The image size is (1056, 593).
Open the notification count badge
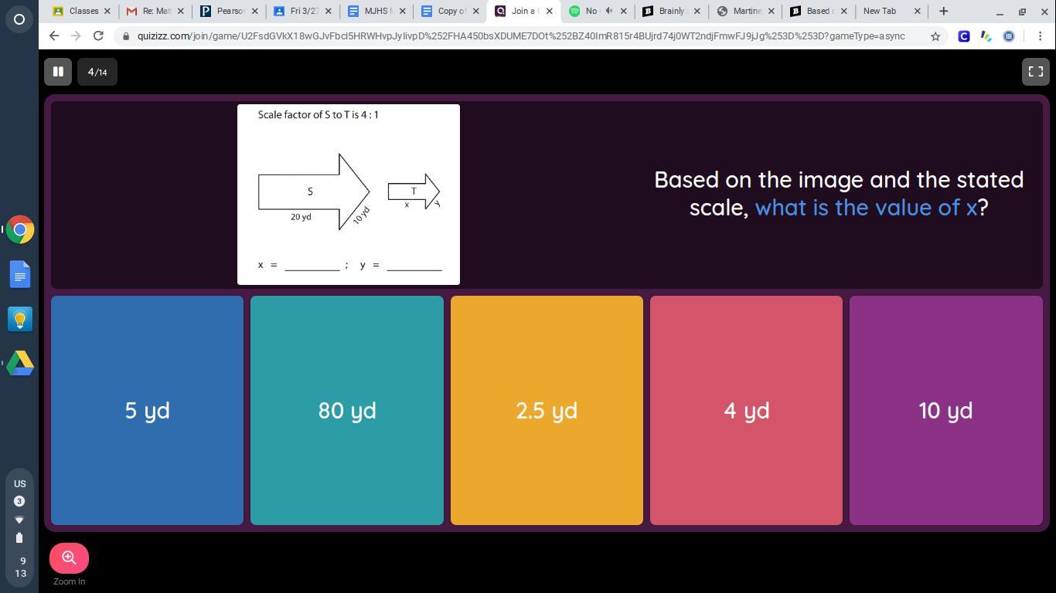19,501
